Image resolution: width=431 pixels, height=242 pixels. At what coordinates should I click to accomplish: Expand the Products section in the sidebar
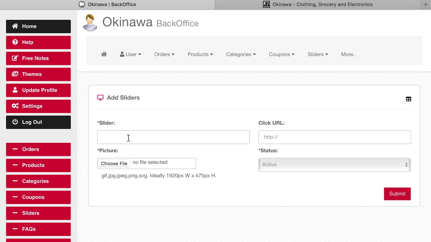click(38, 165)
